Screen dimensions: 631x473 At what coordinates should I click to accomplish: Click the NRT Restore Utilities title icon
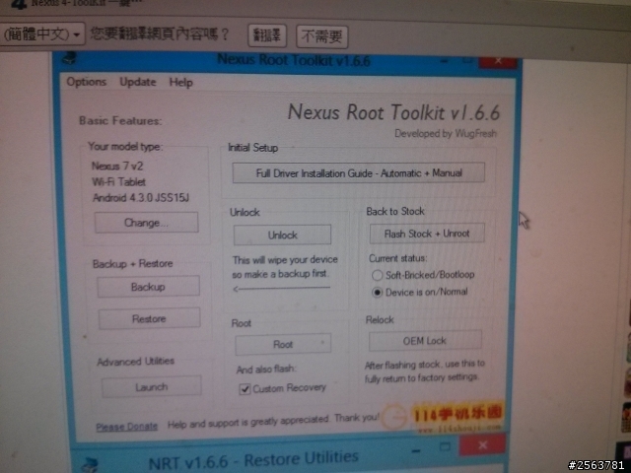click(x=90, y=465)
